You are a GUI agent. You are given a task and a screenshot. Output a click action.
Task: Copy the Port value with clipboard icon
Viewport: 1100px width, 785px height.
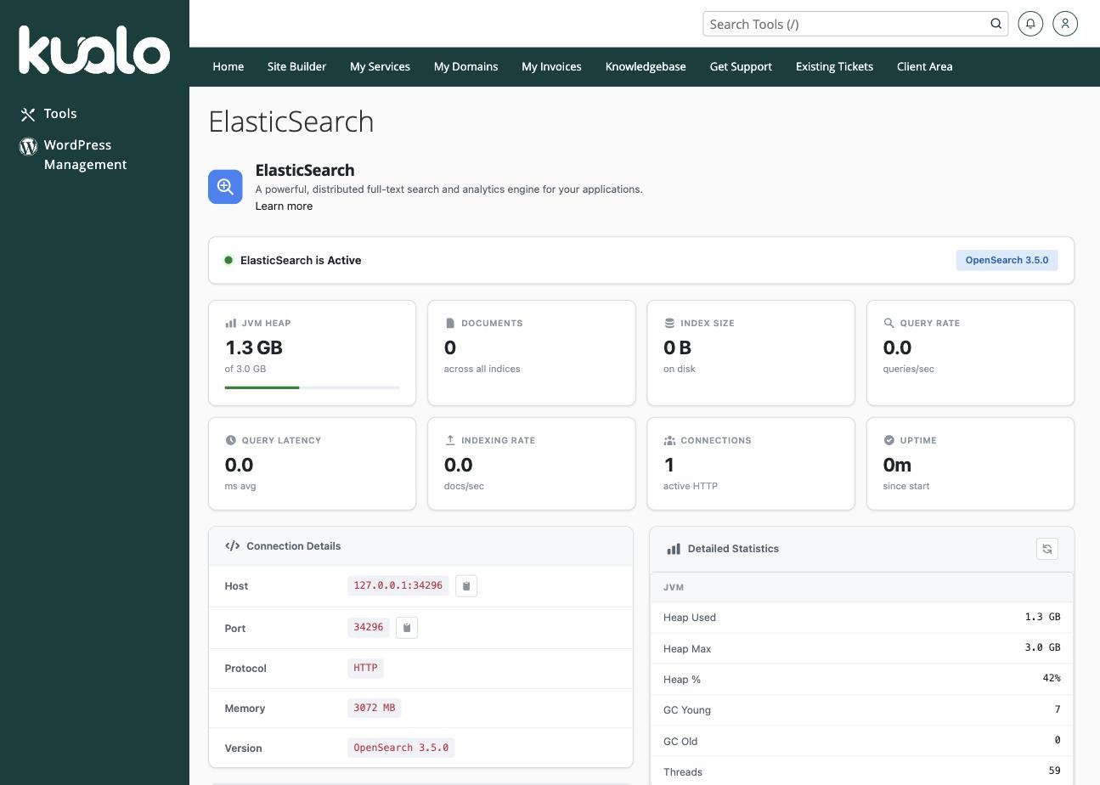coord(407,628)
